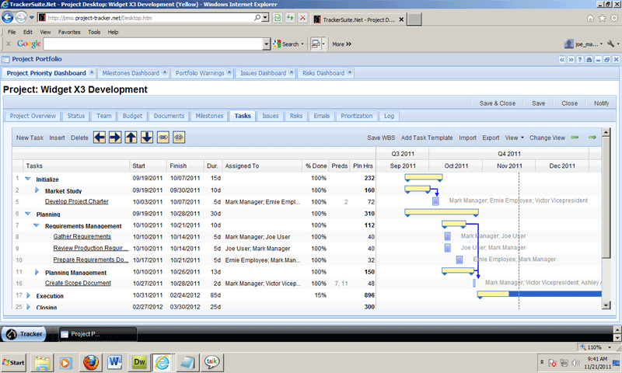Open Gather Requirements task link
Viewport: 622px width, 373px height.
click(82, 236)
